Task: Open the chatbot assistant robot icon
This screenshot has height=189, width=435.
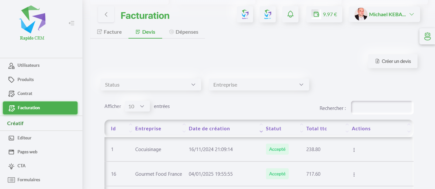Action: 427,36
